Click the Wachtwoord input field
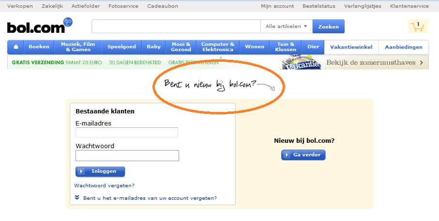The image size is (439, 221). pyautogui.click(x=127, y=156)
